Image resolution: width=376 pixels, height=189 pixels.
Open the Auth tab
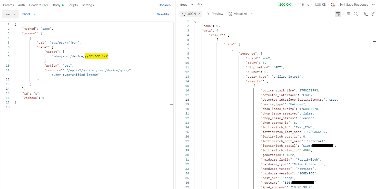(x=22, y=5)
